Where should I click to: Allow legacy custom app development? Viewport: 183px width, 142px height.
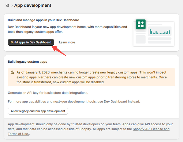38,111
